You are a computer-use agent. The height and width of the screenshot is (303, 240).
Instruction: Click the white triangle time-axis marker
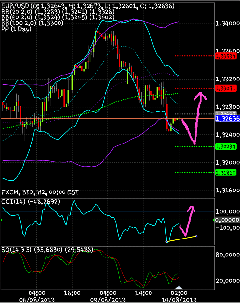tap(179, 287)
